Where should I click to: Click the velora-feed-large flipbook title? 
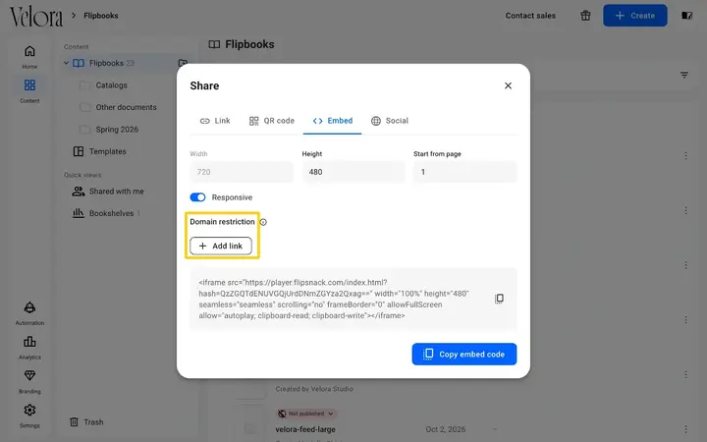(x=305, y=429)
